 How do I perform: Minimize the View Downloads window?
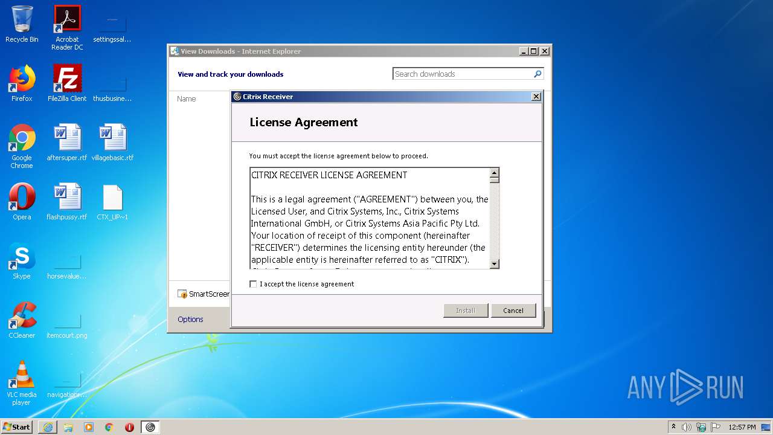pyautogui.click(x=524, y=51)
